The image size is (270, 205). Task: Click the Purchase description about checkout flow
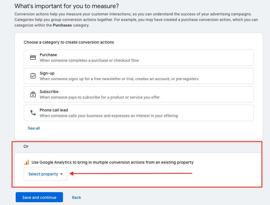coord(89,60)
